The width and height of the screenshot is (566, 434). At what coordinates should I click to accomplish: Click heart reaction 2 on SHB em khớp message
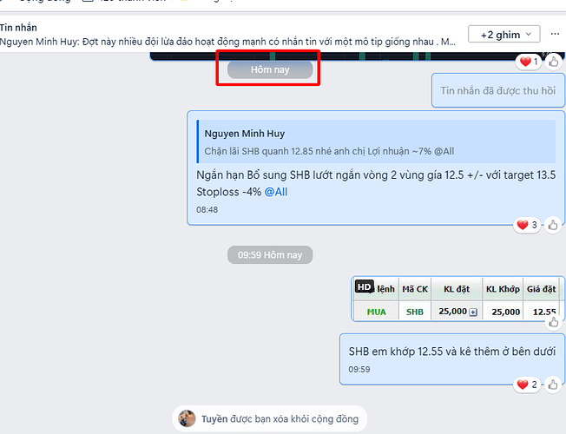click(527, 385)
